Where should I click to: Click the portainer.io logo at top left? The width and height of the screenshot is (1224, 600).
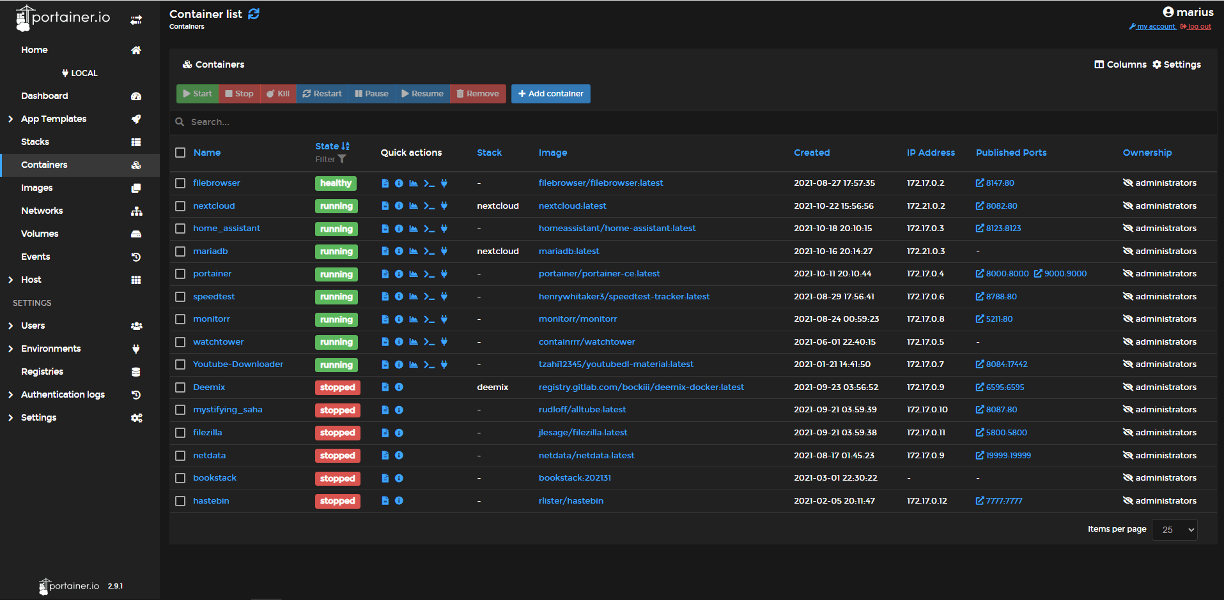point(63,18)
